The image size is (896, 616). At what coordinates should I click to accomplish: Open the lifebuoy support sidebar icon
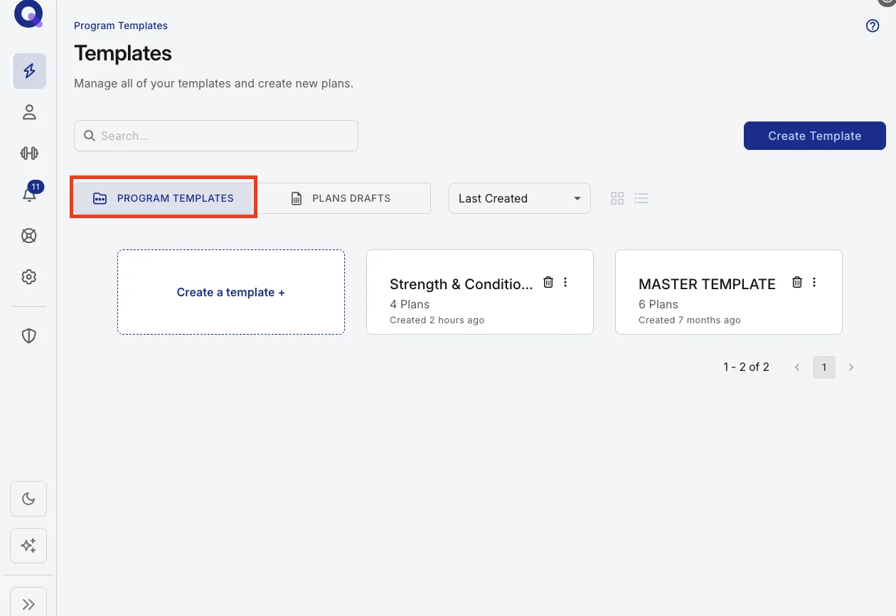29,236
